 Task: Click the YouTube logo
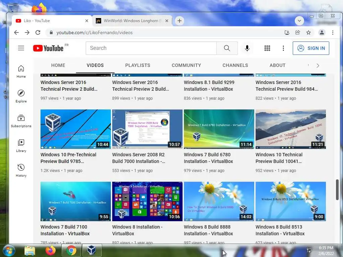[48, 48]
